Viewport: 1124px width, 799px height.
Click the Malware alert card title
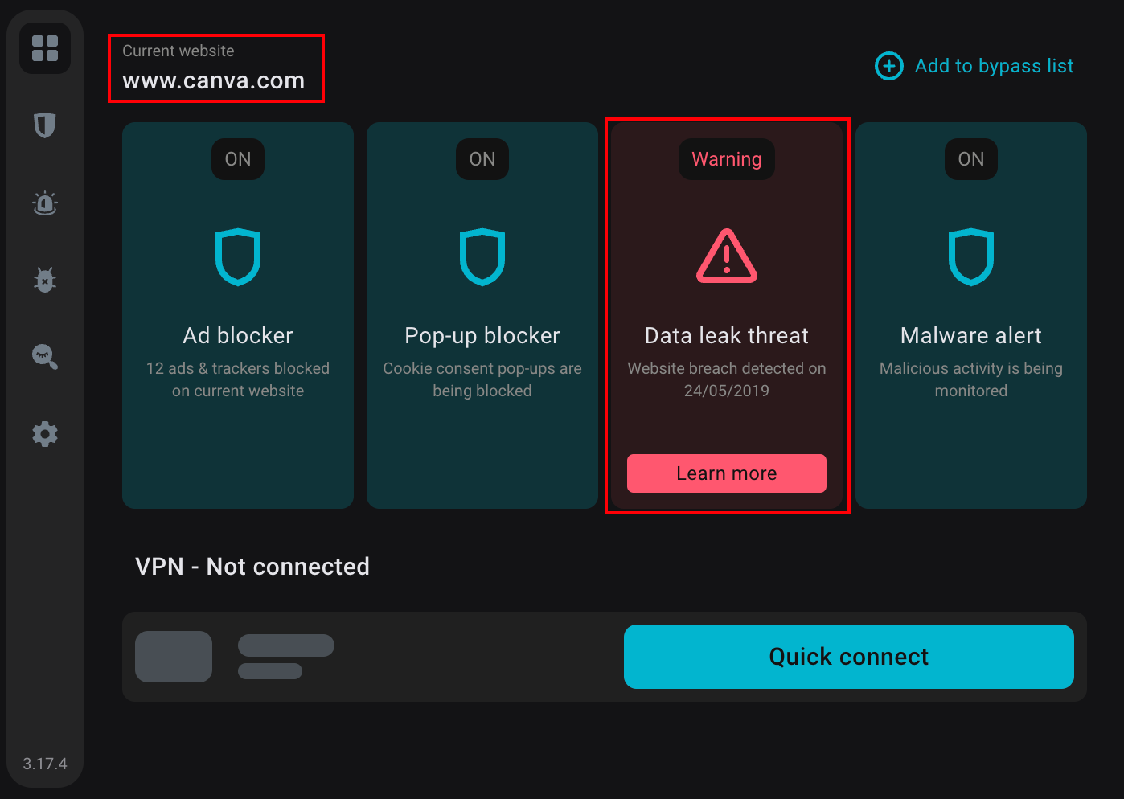point(971,335)
